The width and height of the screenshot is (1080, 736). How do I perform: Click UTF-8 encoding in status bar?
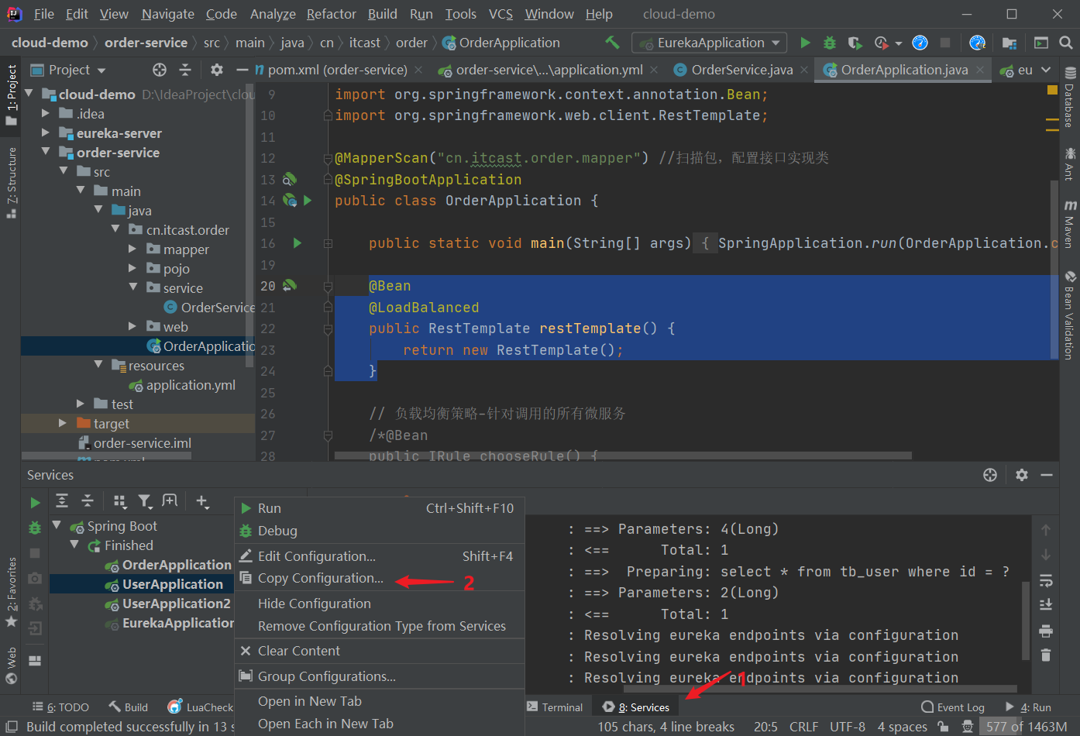click(x=848, y=727)
